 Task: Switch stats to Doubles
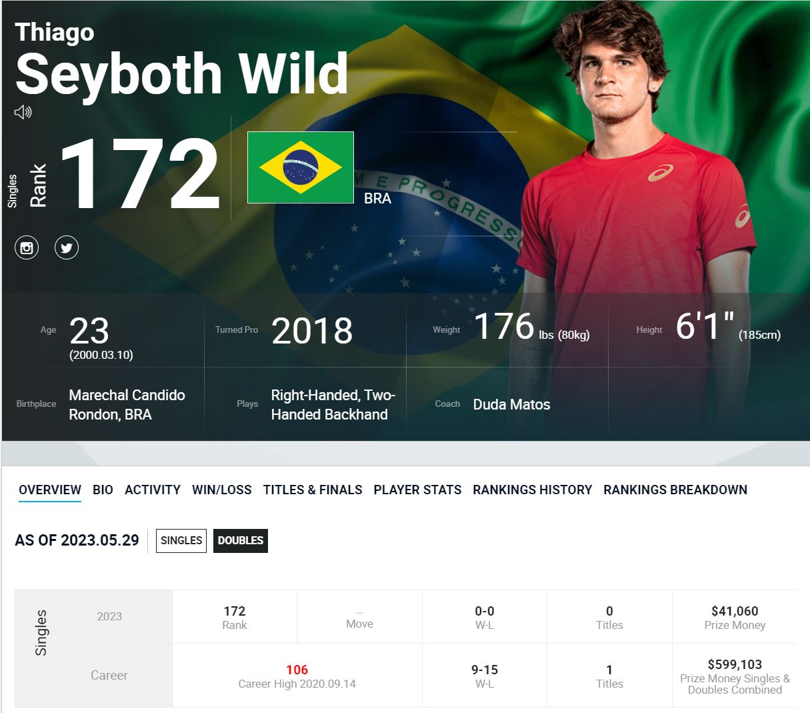coord(241,540)
